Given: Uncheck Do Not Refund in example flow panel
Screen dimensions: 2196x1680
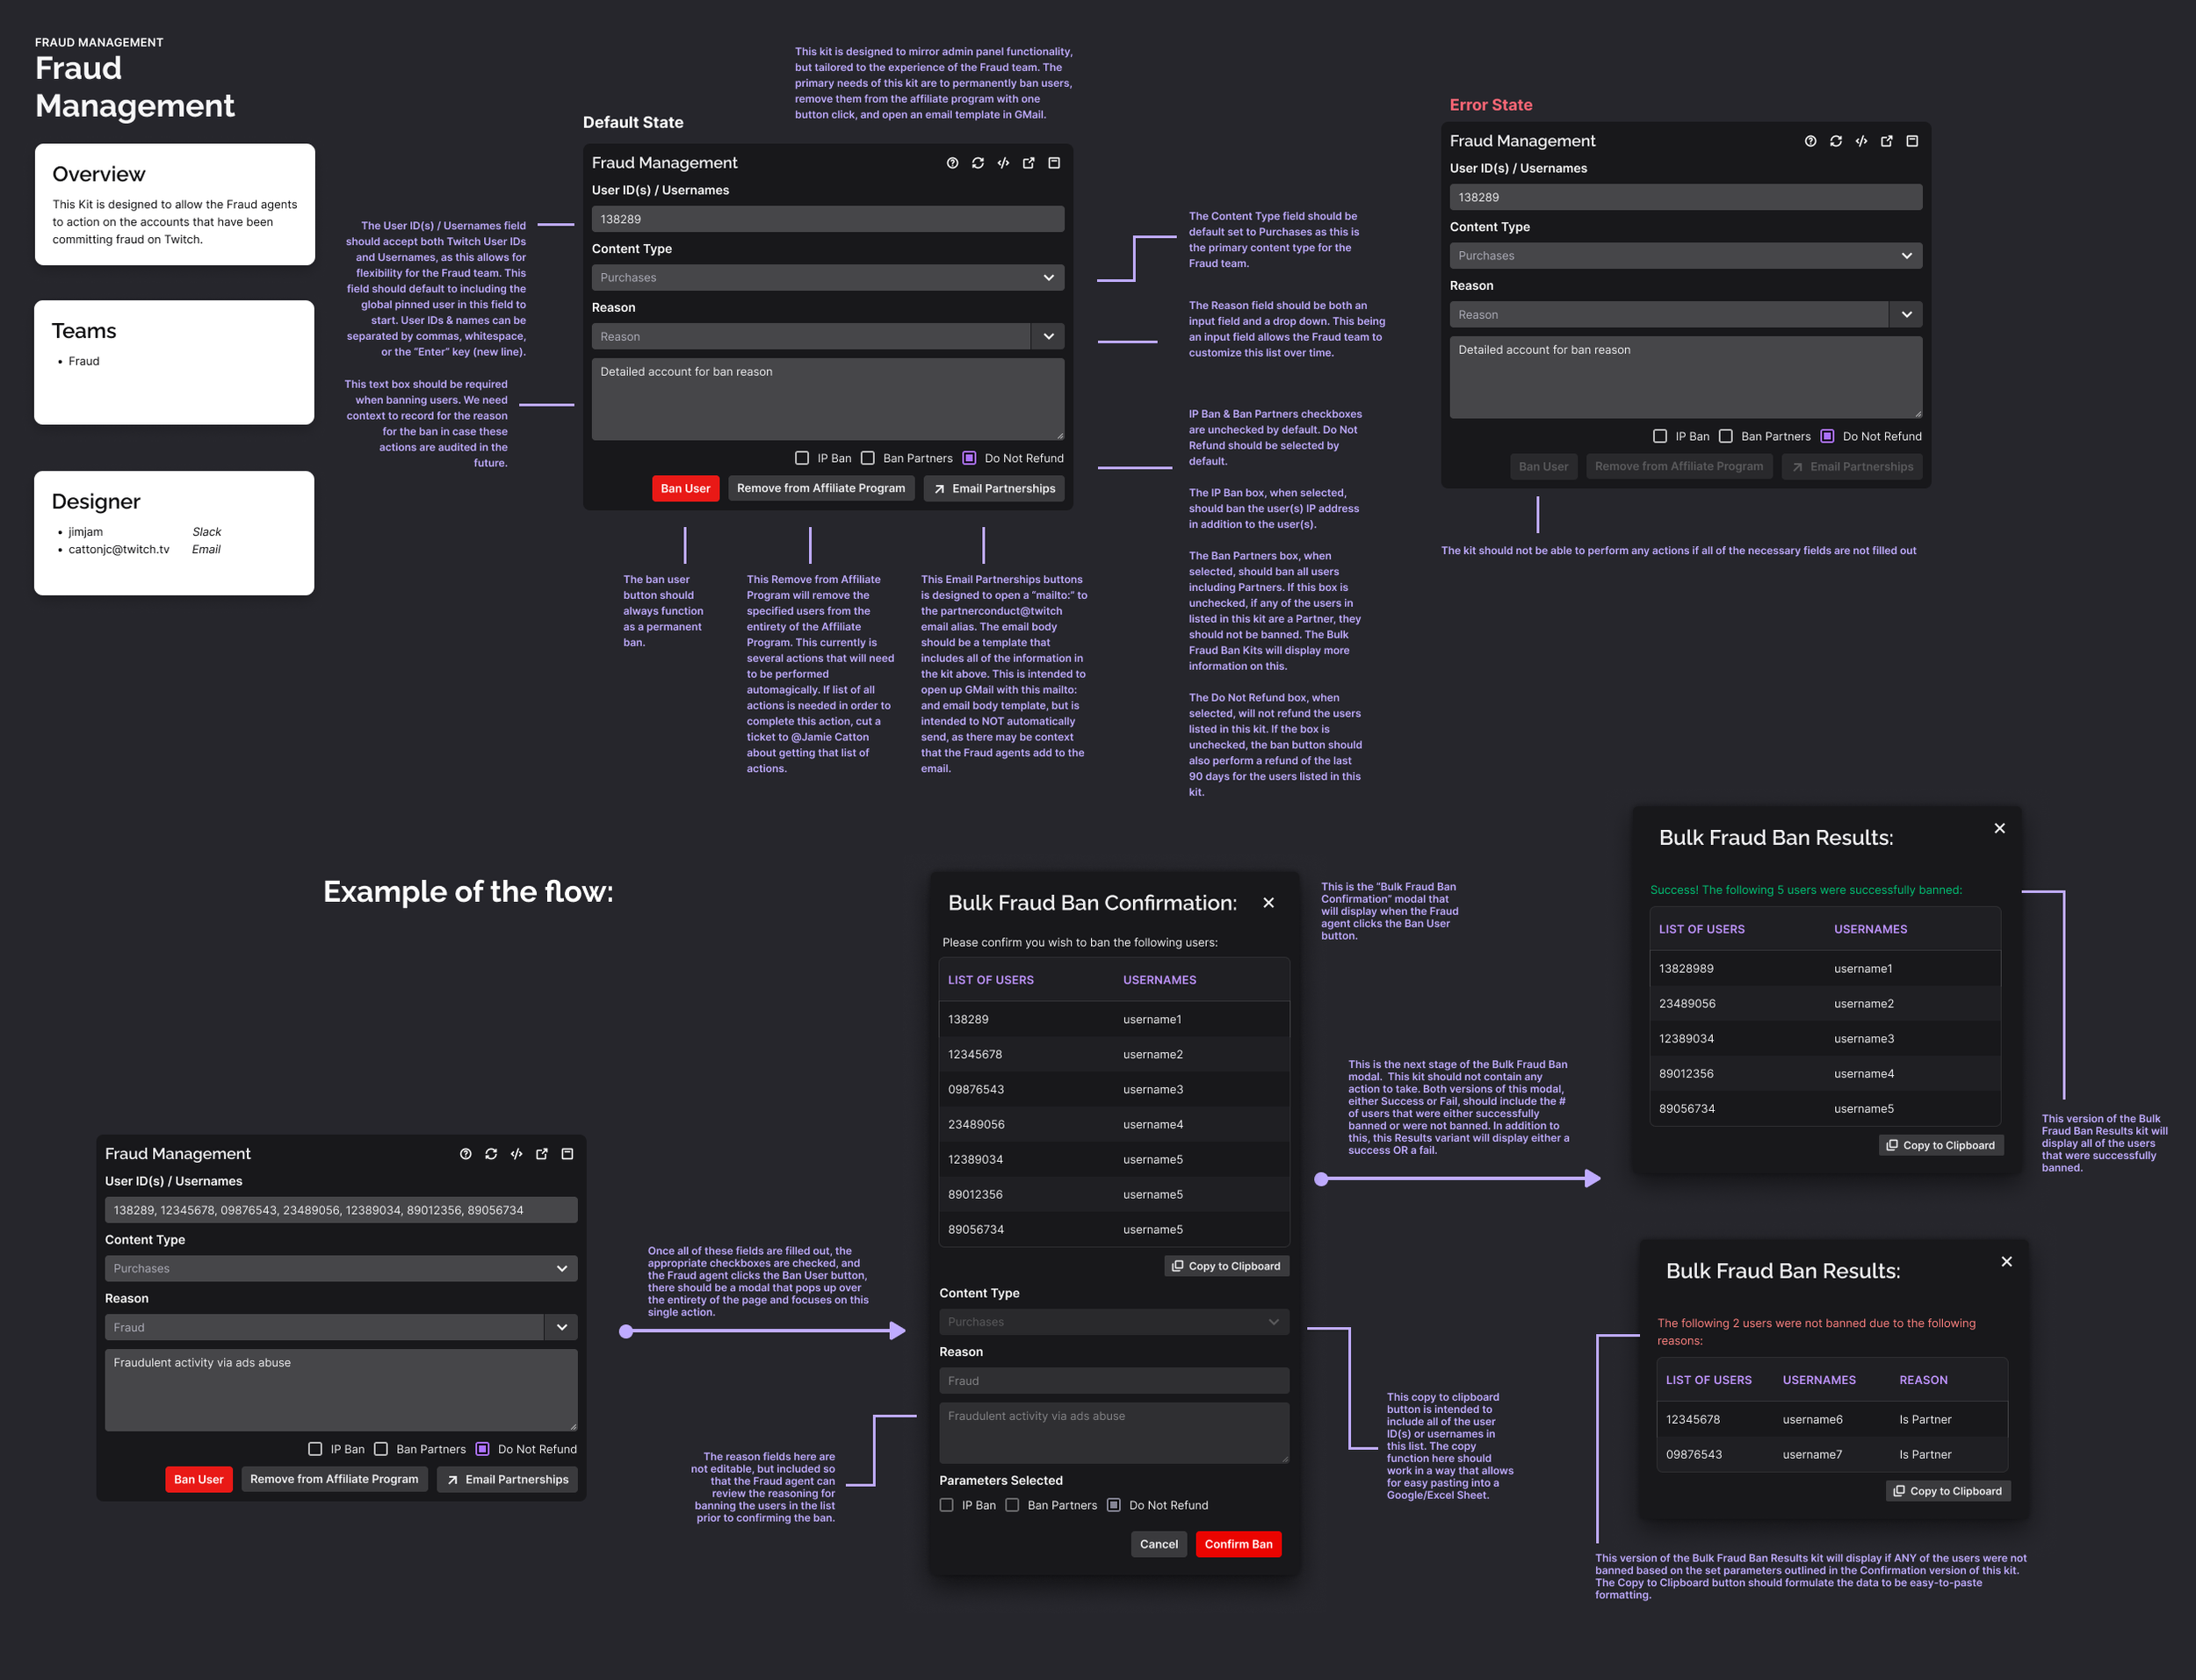Looking at the screenshot, I should tap(482, 1449).
